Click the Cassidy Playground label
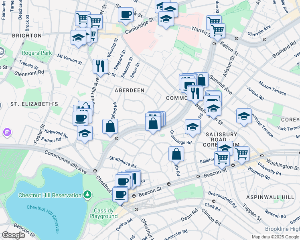Image resolution: width=300 pixels, height=240 pixels. point(103,213)
